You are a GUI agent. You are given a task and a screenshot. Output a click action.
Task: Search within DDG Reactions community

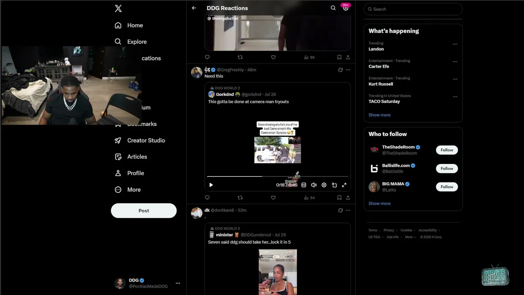click(333, 8)
